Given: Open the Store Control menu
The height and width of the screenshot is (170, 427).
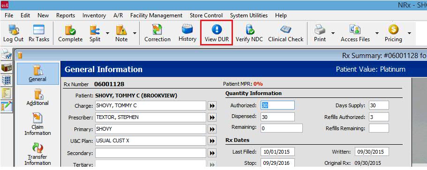Looking at the screenshot, I should coord(206,15).
